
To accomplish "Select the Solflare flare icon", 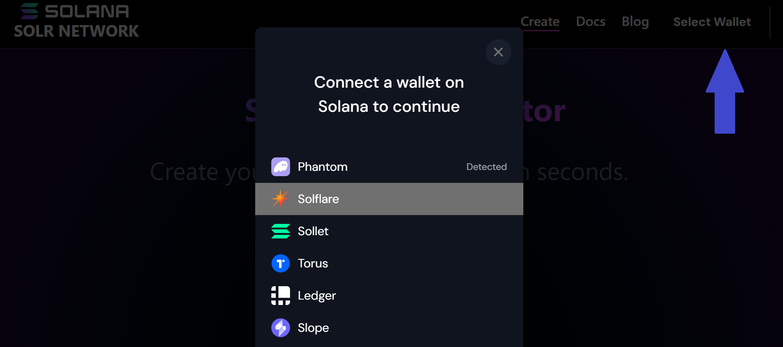I will (x=280, y=199).
